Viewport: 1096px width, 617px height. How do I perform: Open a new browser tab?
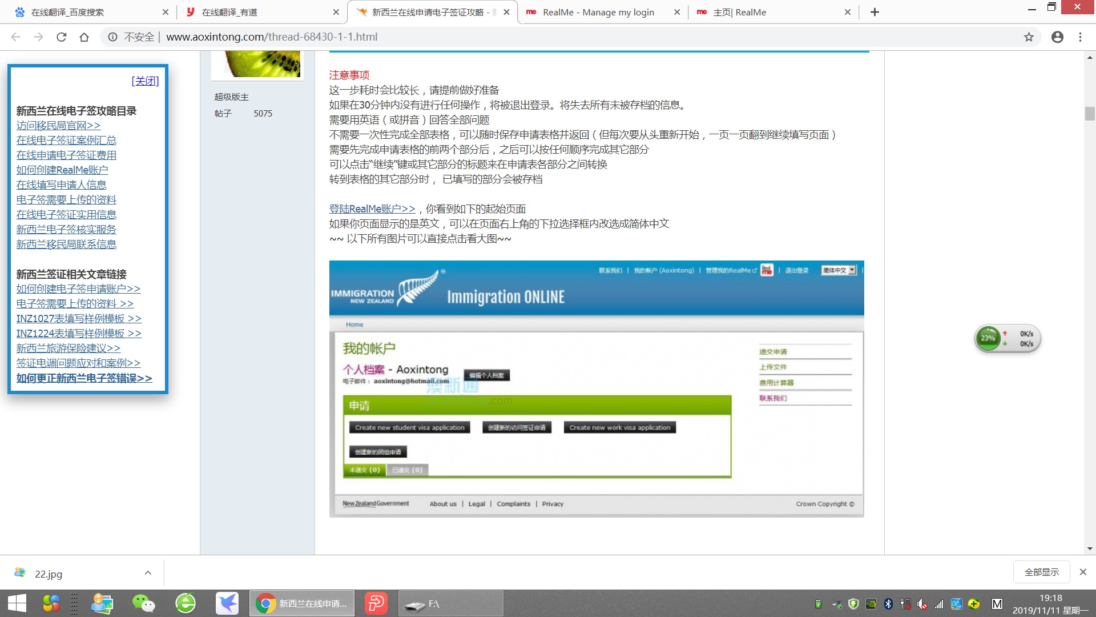pyautogui.click(x=875, y=12)
